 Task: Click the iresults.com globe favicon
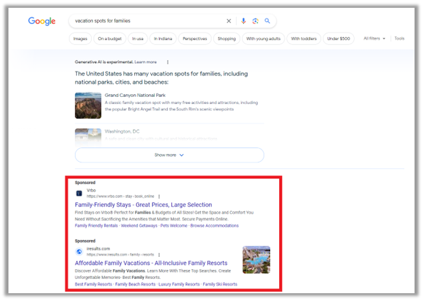[x=79, y=252]
